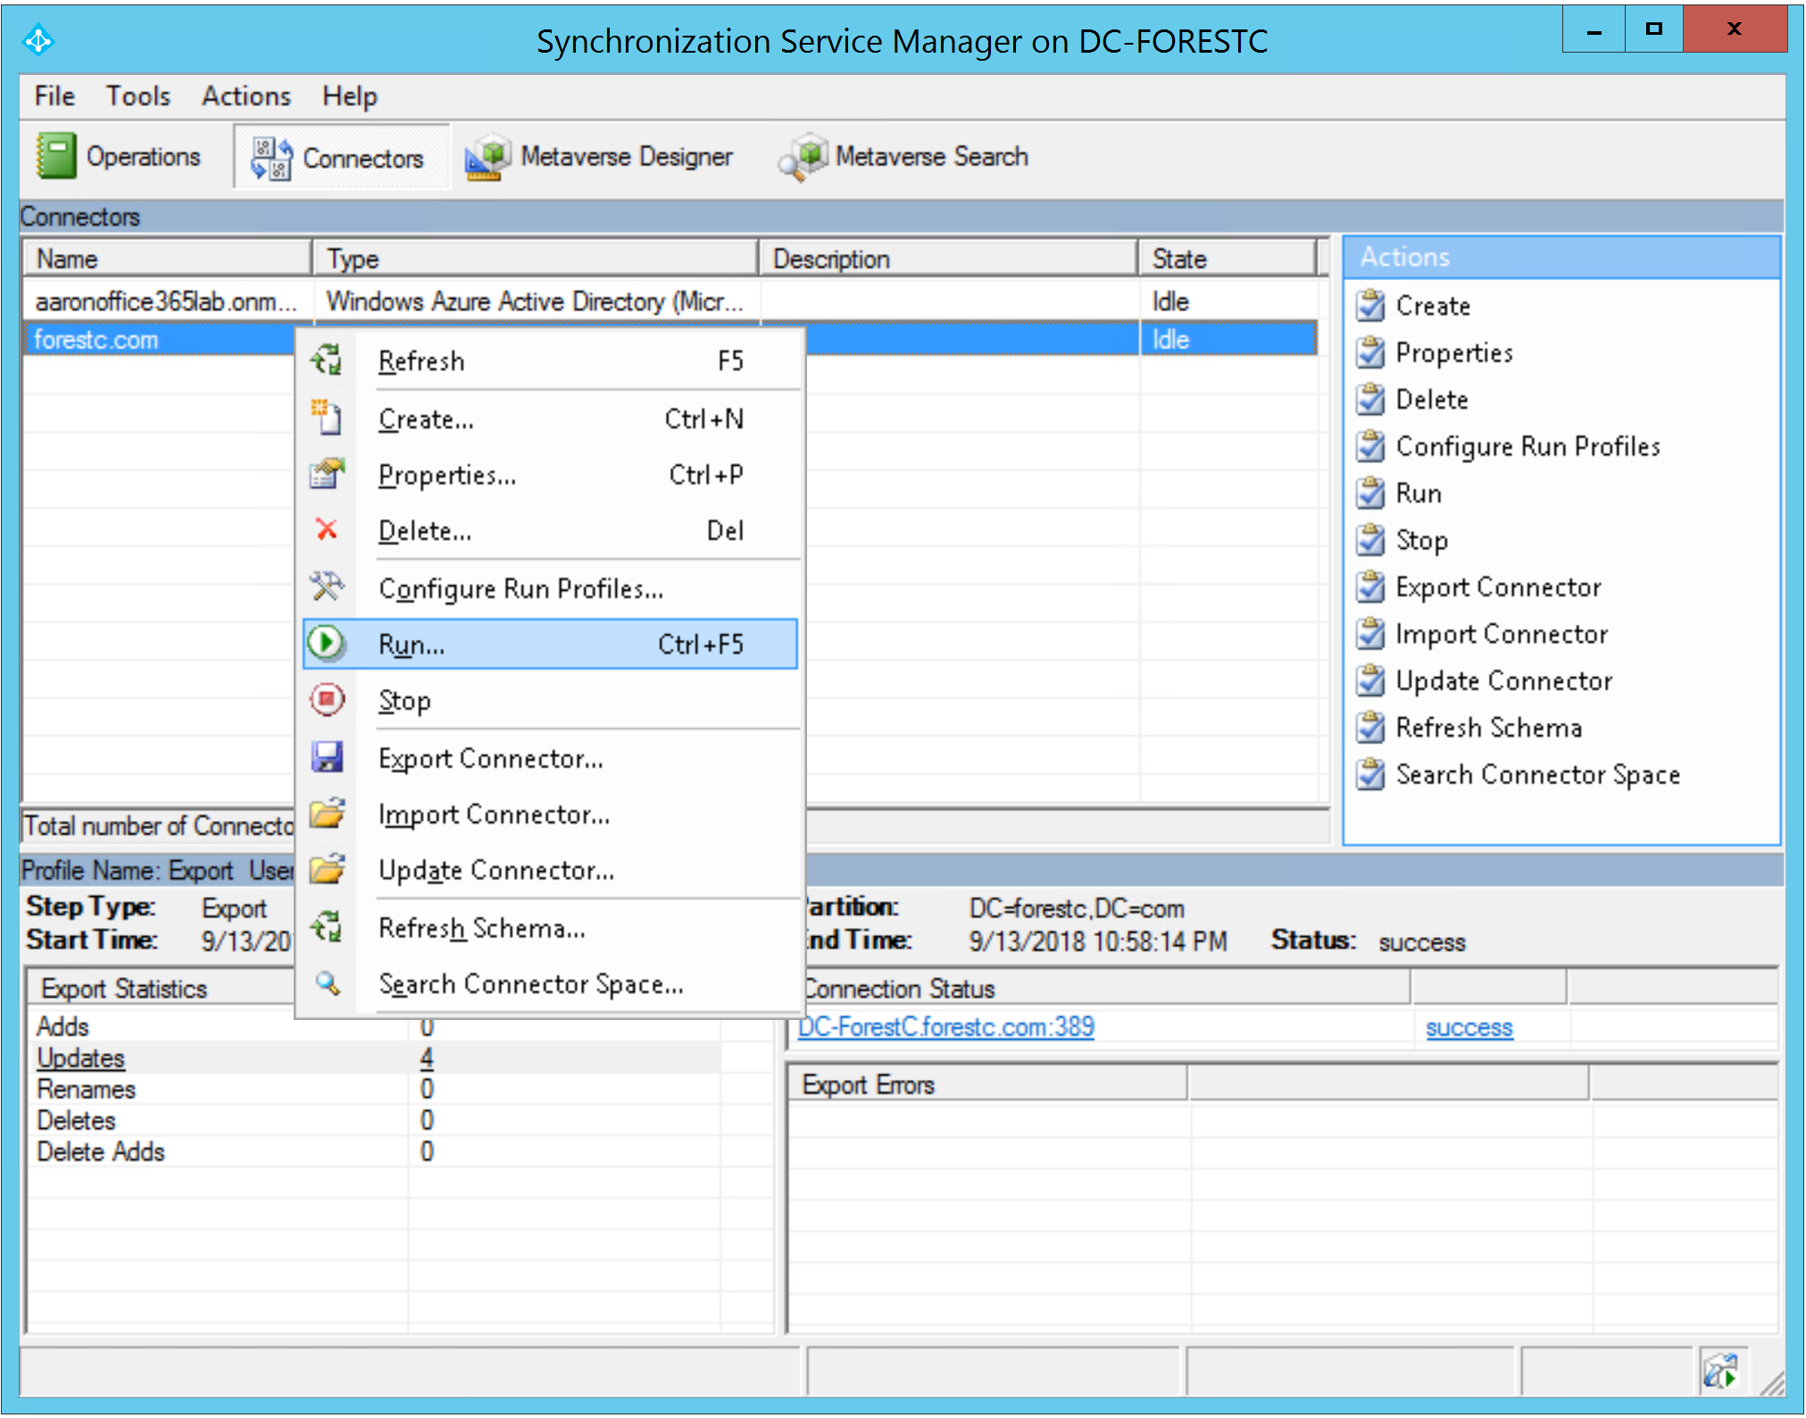Viewport: 1806px width, 1418px height.
Task: Click the success link under Connection Status
Action: coord(1469,1028)
